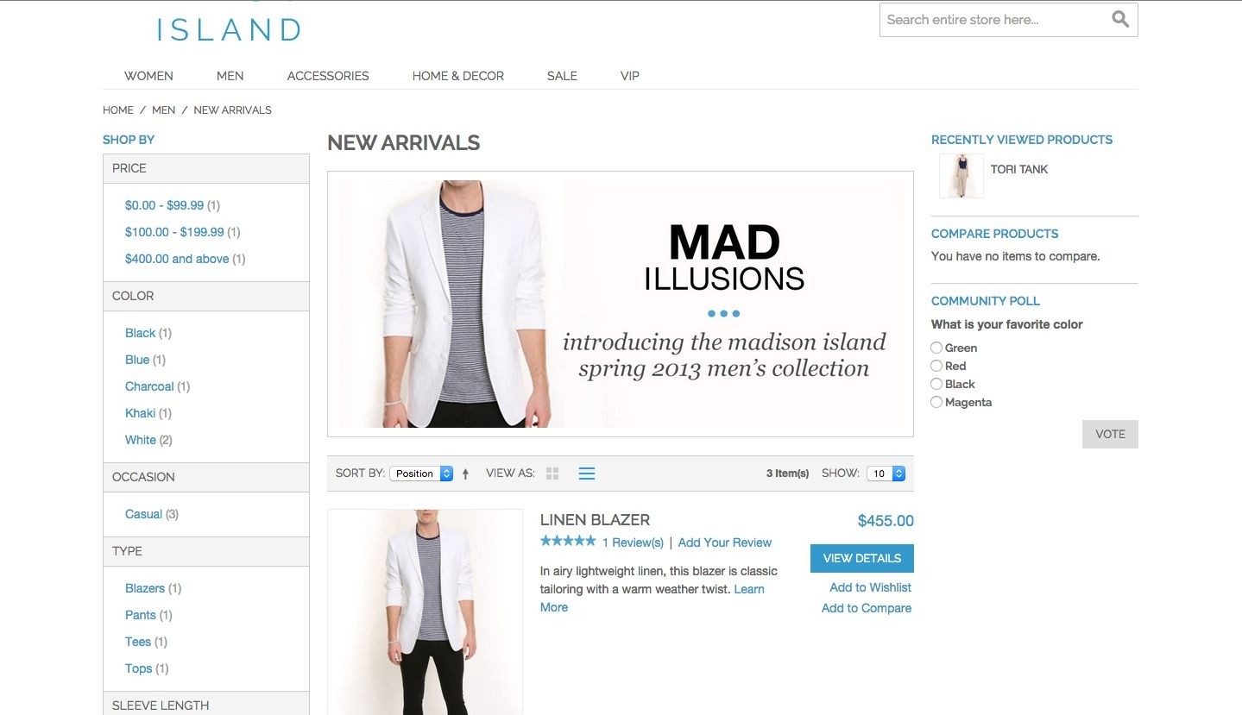
Task: Add Linen Blazer to Wishlist
Action: coord(870,587)
